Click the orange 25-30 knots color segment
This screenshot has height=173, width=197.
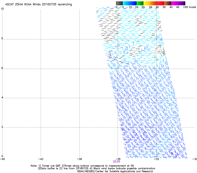(154, 3)
